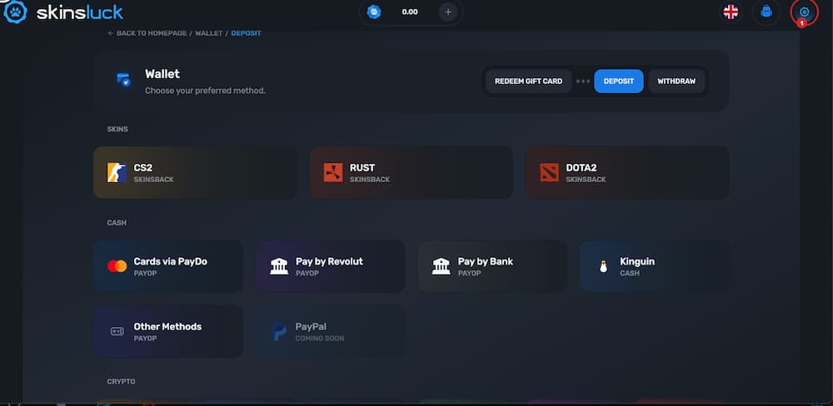Select Pay by Bank payment method
Viewport: 833px width, 406px height.
(x=492, y=266)
